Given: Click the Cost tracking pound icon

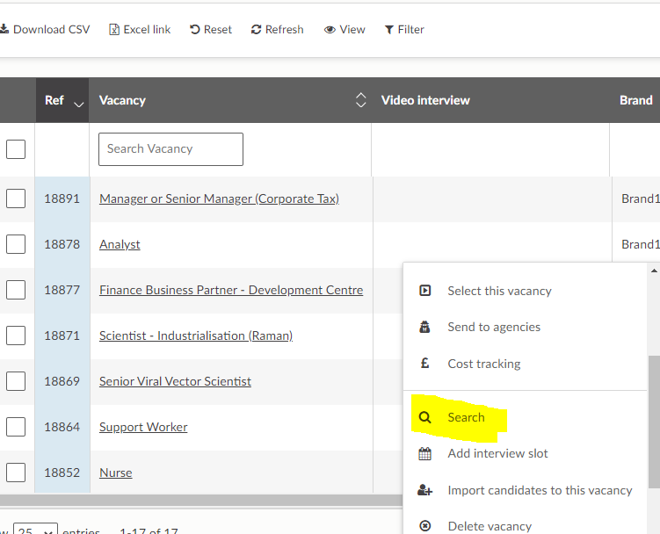Looking at the screenshot, I should [425, 364].
